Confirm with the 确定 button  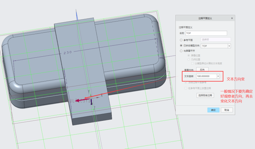(213, 110)
